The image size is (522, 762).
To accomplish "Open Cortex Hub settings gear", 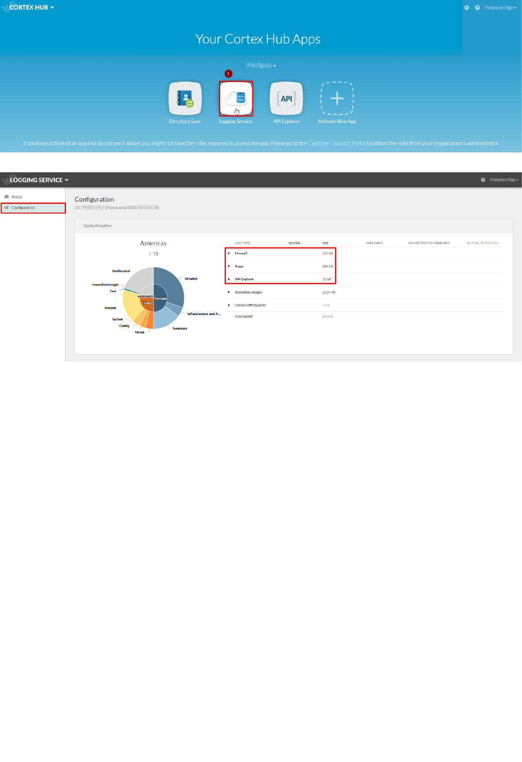I will 467,8.
